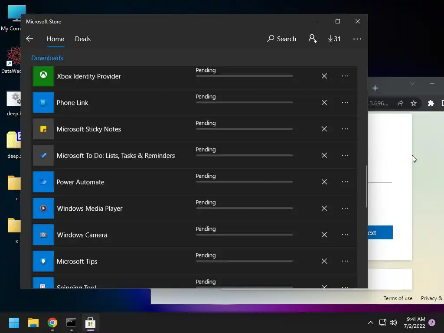Cancel the Phone Link download

(324, 102)
